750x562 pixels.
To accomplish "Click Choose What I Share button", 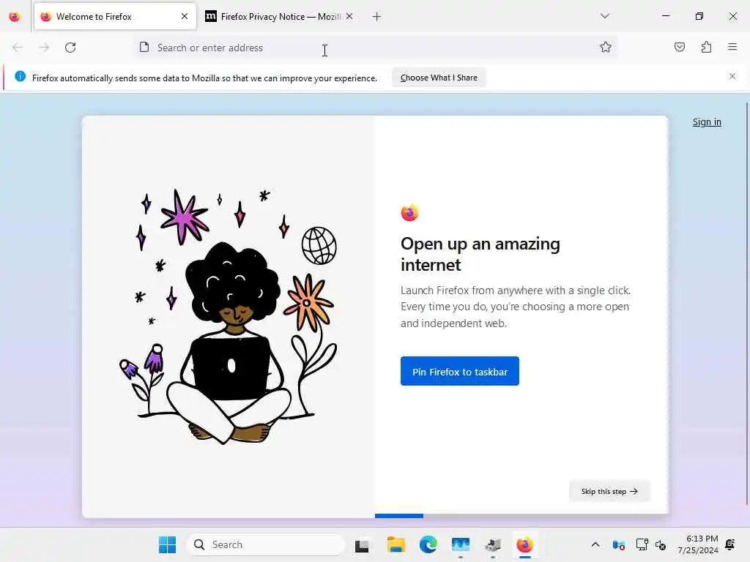I will pos(439,78).
